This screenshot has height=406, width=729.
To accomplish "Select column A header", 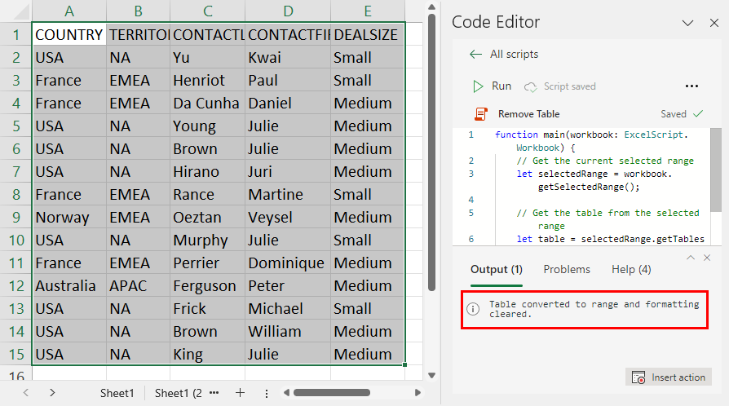I will click(69, 11).
